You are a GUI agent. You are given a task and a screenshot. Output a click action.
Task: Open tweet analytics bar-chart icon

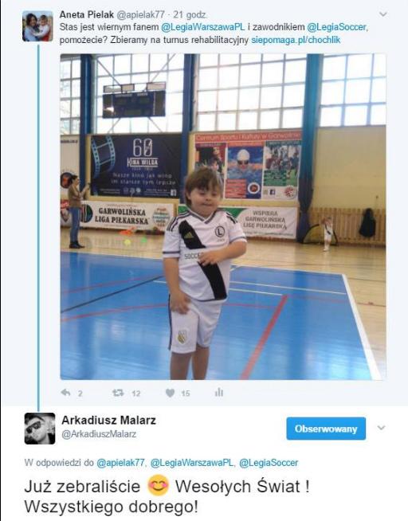(219, 393)
